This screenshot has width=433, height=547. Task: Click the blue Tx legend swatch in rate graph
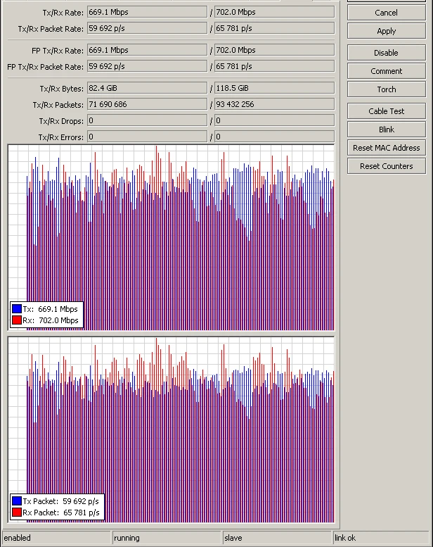[x=17, y=309]
